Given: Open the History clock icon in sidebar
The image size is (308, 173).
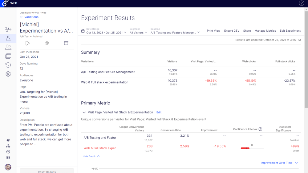Looking at the screenshot, I should (x=8, y=65).
